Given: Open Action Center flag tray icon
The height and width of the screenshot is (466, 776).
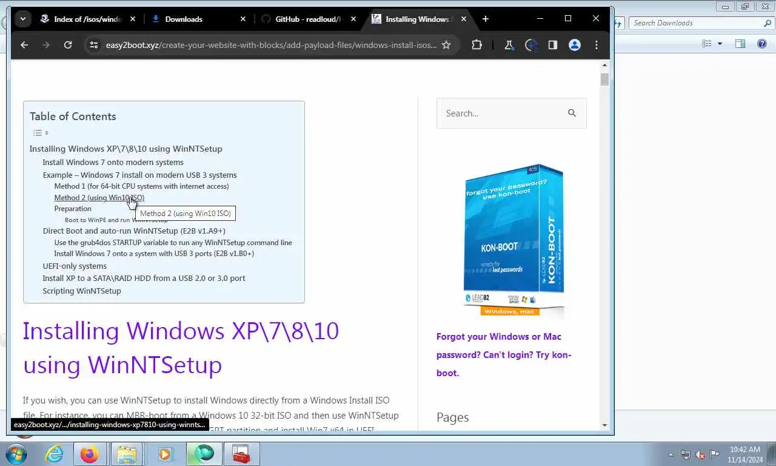Looking at the screenshot, I should (x=715, y=454).
